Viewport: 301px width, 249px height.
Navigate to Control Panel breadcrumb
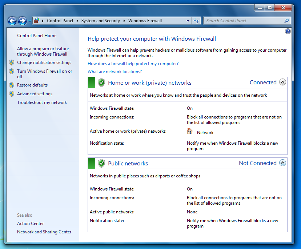point(60,21)
